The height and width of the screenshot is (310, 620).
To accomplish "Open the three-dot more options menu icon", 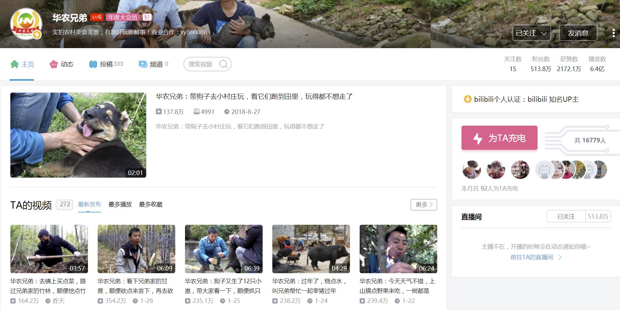I will click(613, 33).
